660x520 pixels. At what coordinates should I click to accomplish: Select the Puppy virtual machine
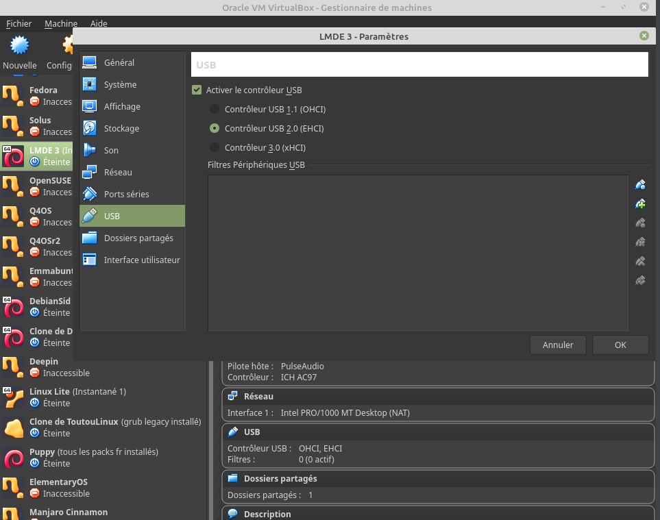(x=103, y=458)
